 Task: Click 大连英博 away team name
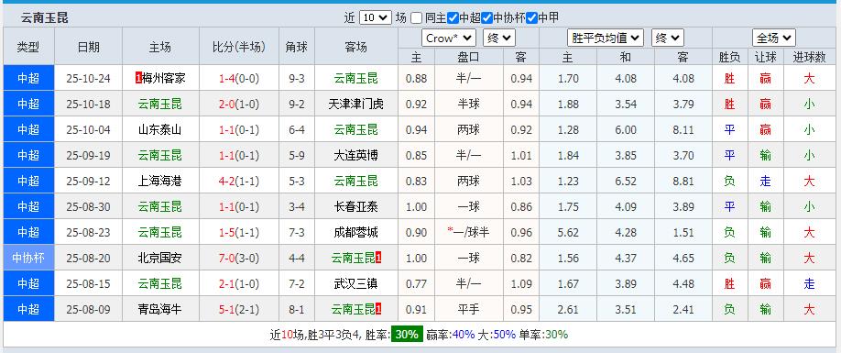(x=355, y=156)
